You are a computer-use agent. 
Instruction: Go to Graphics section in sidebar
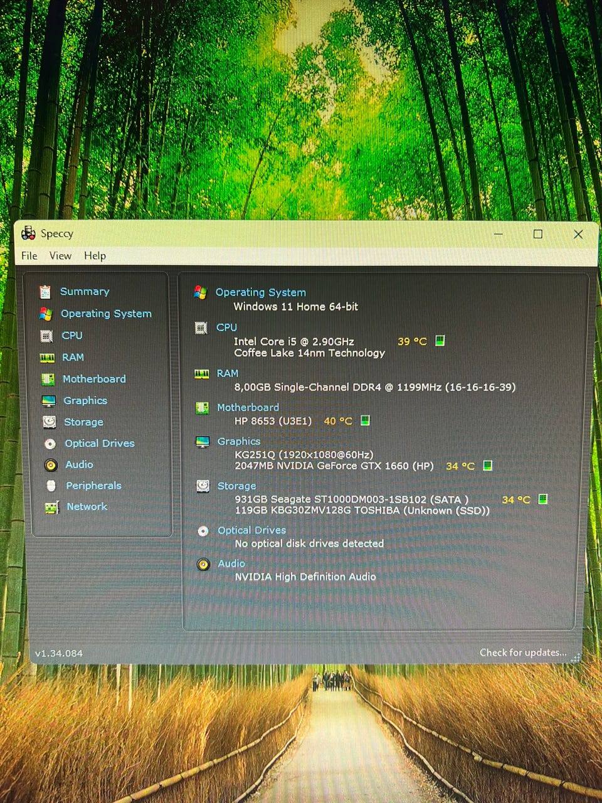pyautogui.click(x=85, y=400)
